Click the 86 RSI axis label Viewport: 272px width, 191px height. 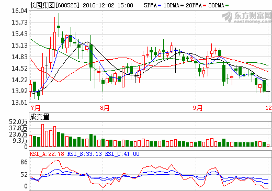tap(24, 162)
